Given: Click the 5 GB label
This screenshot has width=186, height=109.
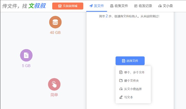Looking at the screenshot, I should tap(26, 66).
